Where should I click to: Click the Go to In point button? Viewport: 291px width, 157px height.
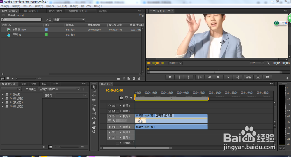tap(200, 77)
